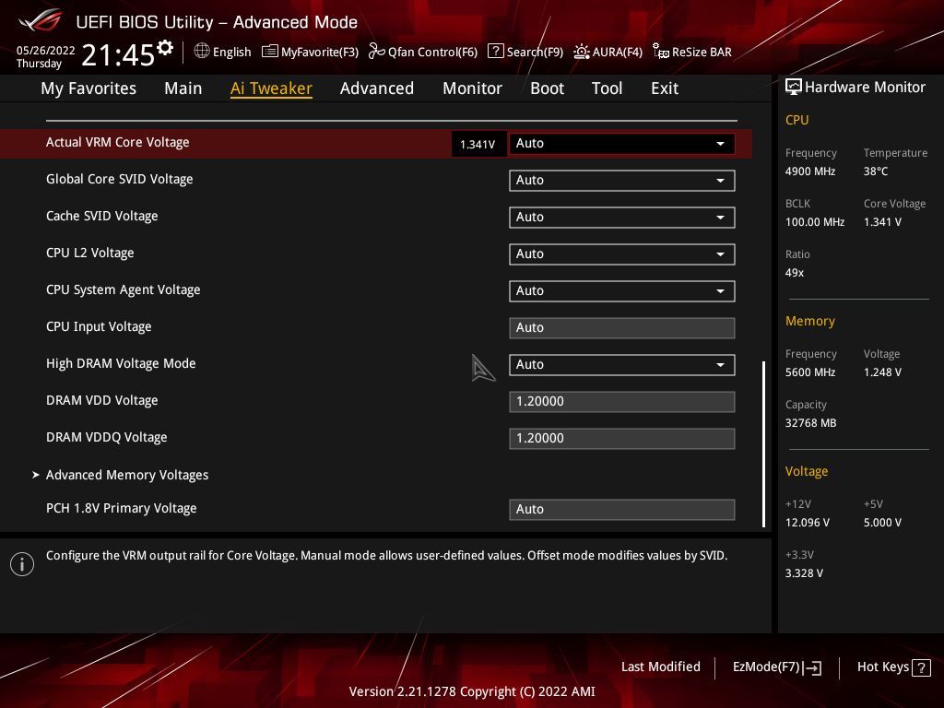Click the Search question mark icon
The image size is (944, 708).
(495, 52)
